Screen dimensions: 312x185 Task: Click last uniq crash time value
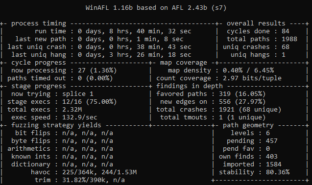pos(134,47)
